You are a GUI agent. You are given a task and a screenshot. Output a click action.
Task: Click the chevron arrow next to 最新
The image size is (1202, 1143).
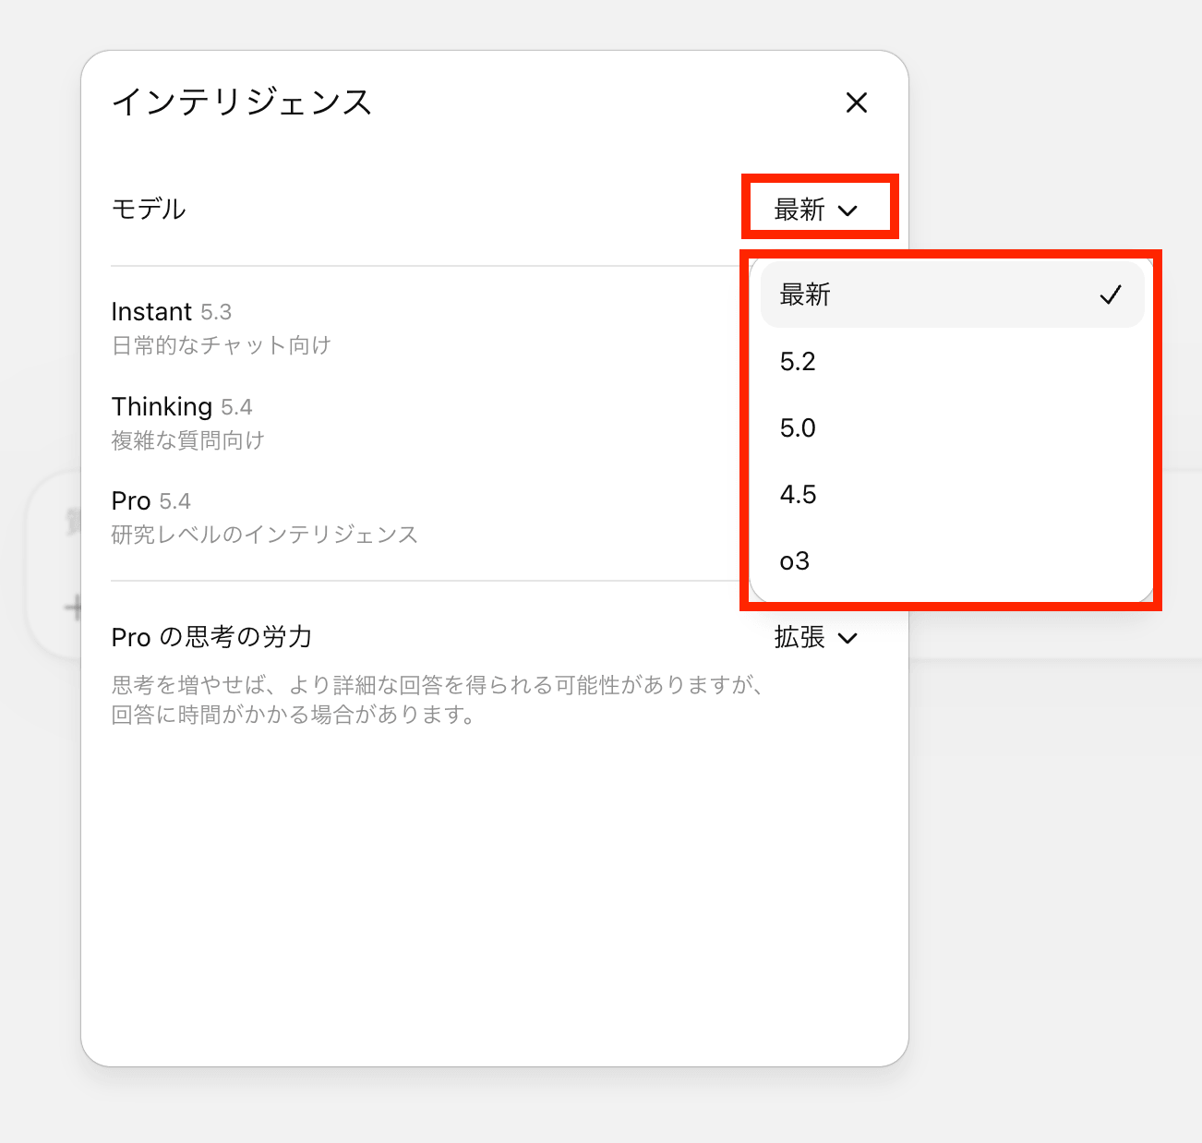[847, 211]
